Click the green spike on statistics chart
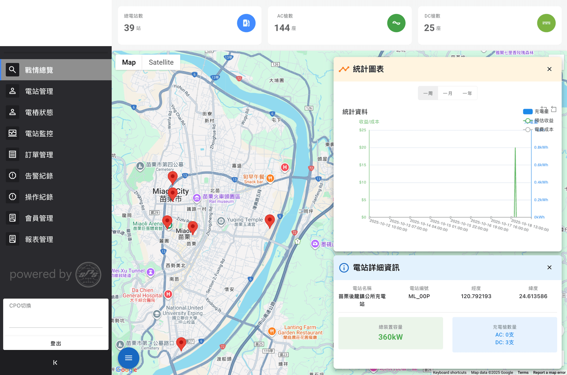Screen dimensions: 567x375 click(x=515, y=183)
